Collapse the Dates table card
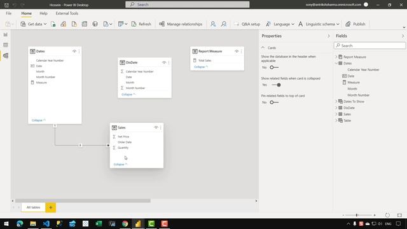Viewport: 407px width, 229px height. pos(39,120)
